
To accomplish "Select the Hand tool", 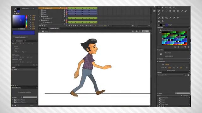I will [x=159, y=21].
